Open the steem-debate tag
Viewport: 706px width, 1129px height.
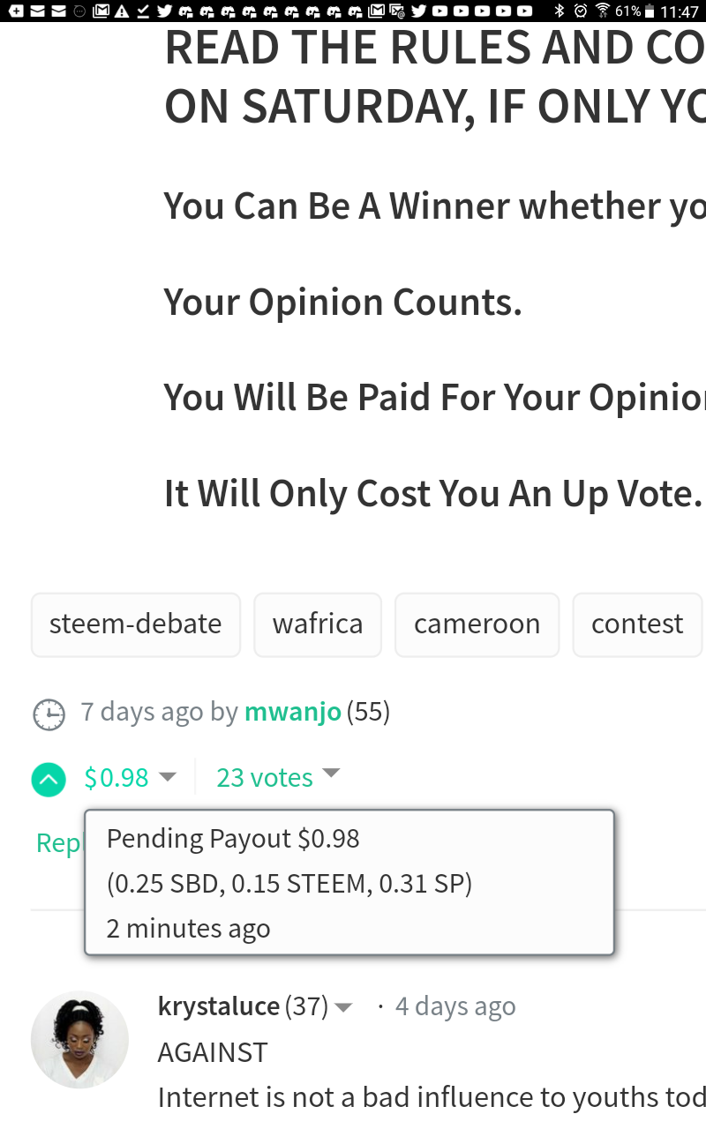(136, 624)
